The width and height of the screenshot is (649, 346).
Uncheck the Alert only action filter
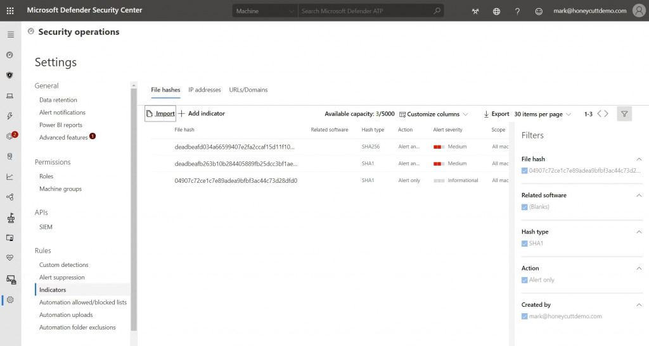(x=524, y=280)
